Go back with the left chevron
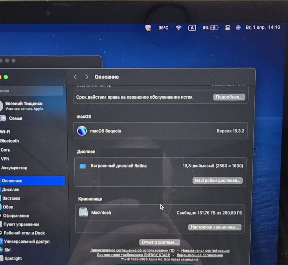This screenshot has height=265, width=288. [75, 77]
